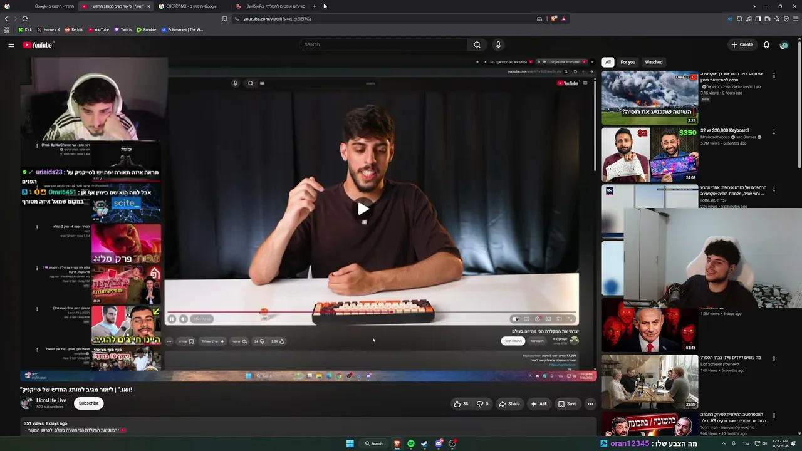The image size is (802, 451).
Task: Open the 33:29 meeting table video thumbnail
Action: [x=650, y=382]
